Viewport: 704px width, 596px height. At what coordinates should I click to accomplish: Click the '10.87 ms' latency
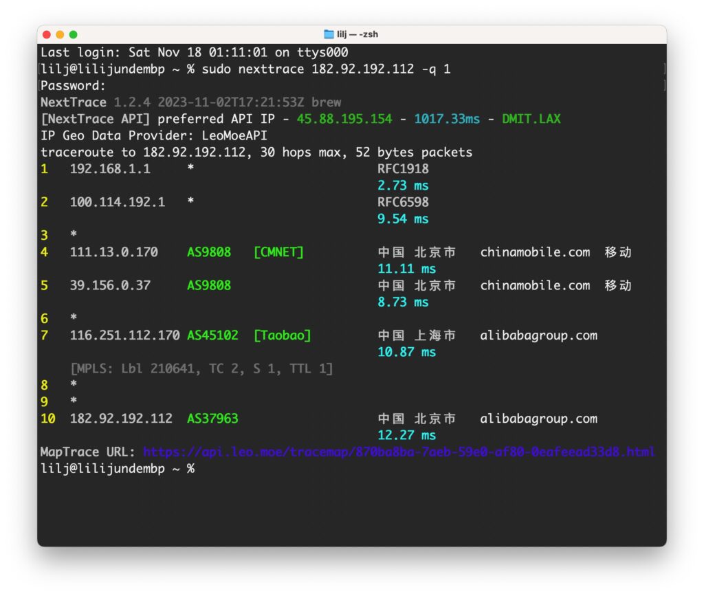tap(406, 351)
